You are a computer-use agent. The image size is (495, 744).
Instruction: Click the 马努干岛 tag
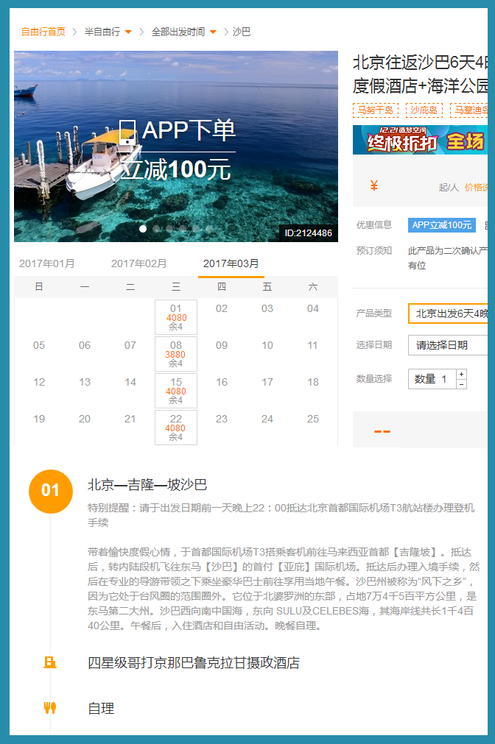tap(376, 110)
